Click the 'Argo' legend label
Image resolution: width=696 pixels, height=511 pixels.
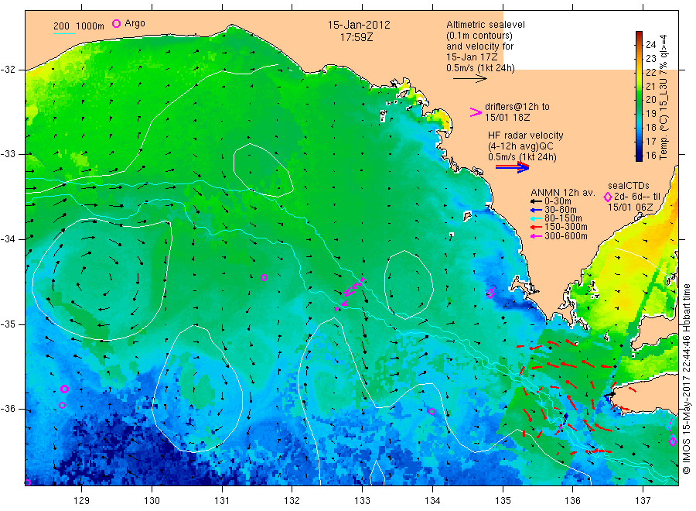(x=135, y=23)
